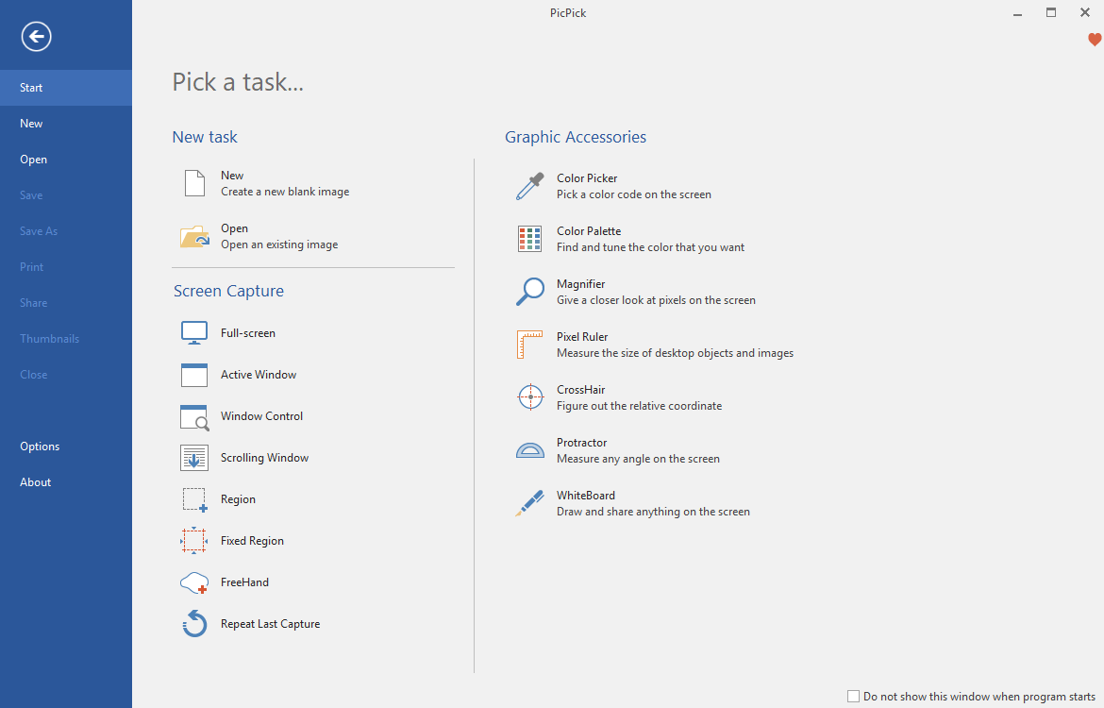Open the New sidebar menu item
Screen dimensions: 1104x708
click(x=66, y=124)
